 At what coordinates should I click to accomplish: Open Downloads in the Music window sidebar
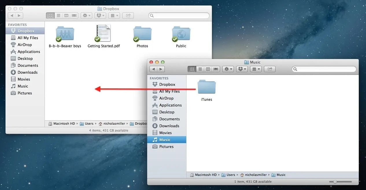coord(167,126)
